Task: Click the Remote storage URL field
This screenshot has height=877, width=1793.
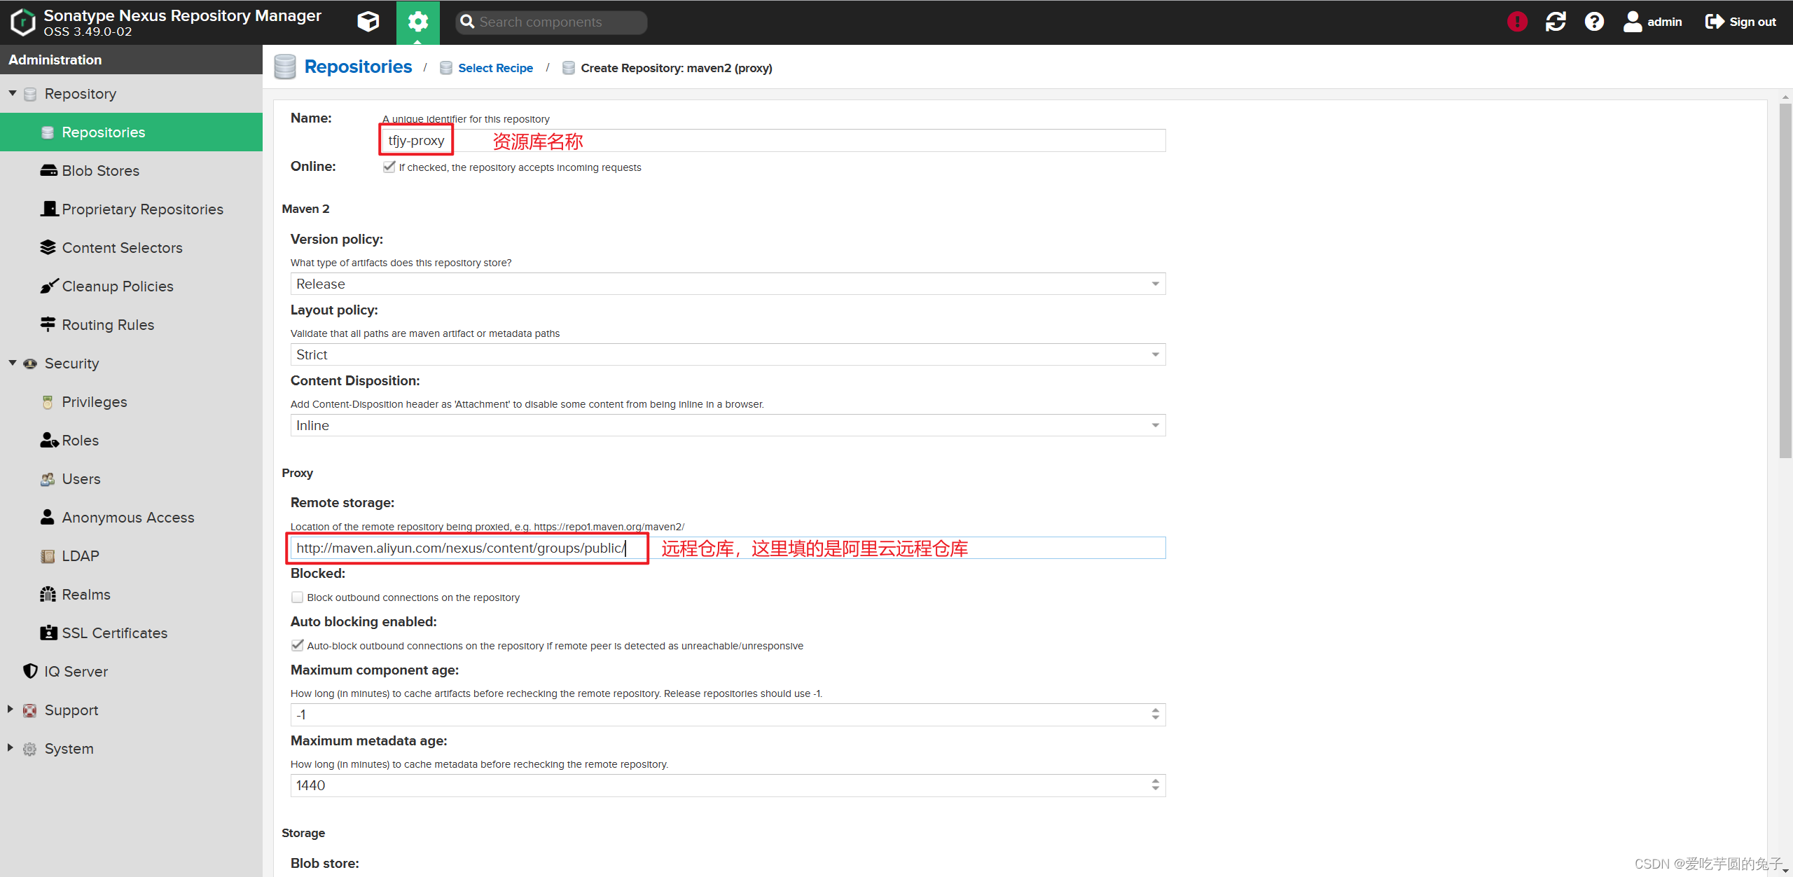Action: tap(462, 548)
